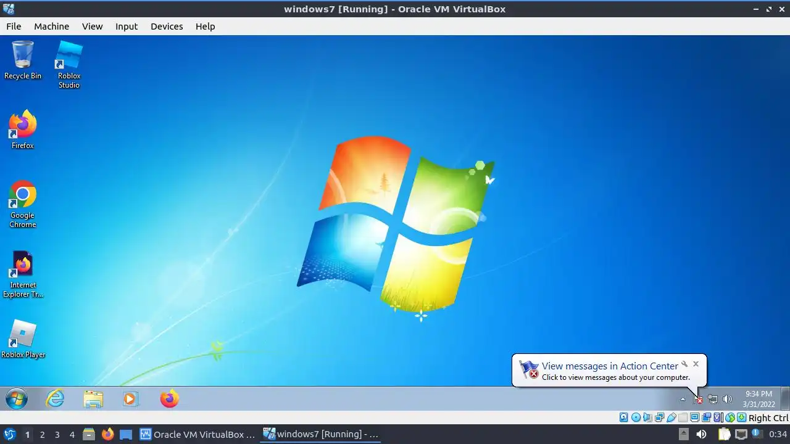
Task: Switch to Oracle VM VirtualBox Manager window
Action: point(197,434)
